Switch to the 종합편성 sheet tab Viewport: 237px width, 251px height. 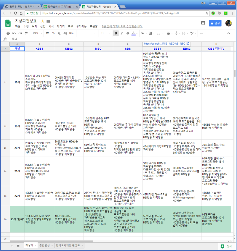coord(44,245)
